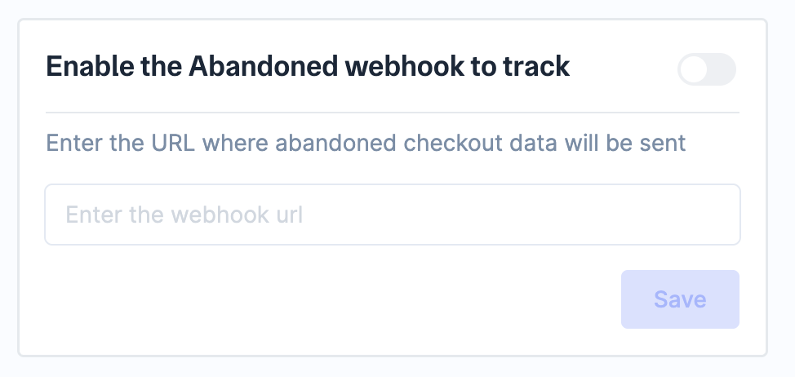Click the 'Enable the Abandoned webhook to track' heading
The width and height of the screenshot is (795, 385).
click(x=308, y=66)
